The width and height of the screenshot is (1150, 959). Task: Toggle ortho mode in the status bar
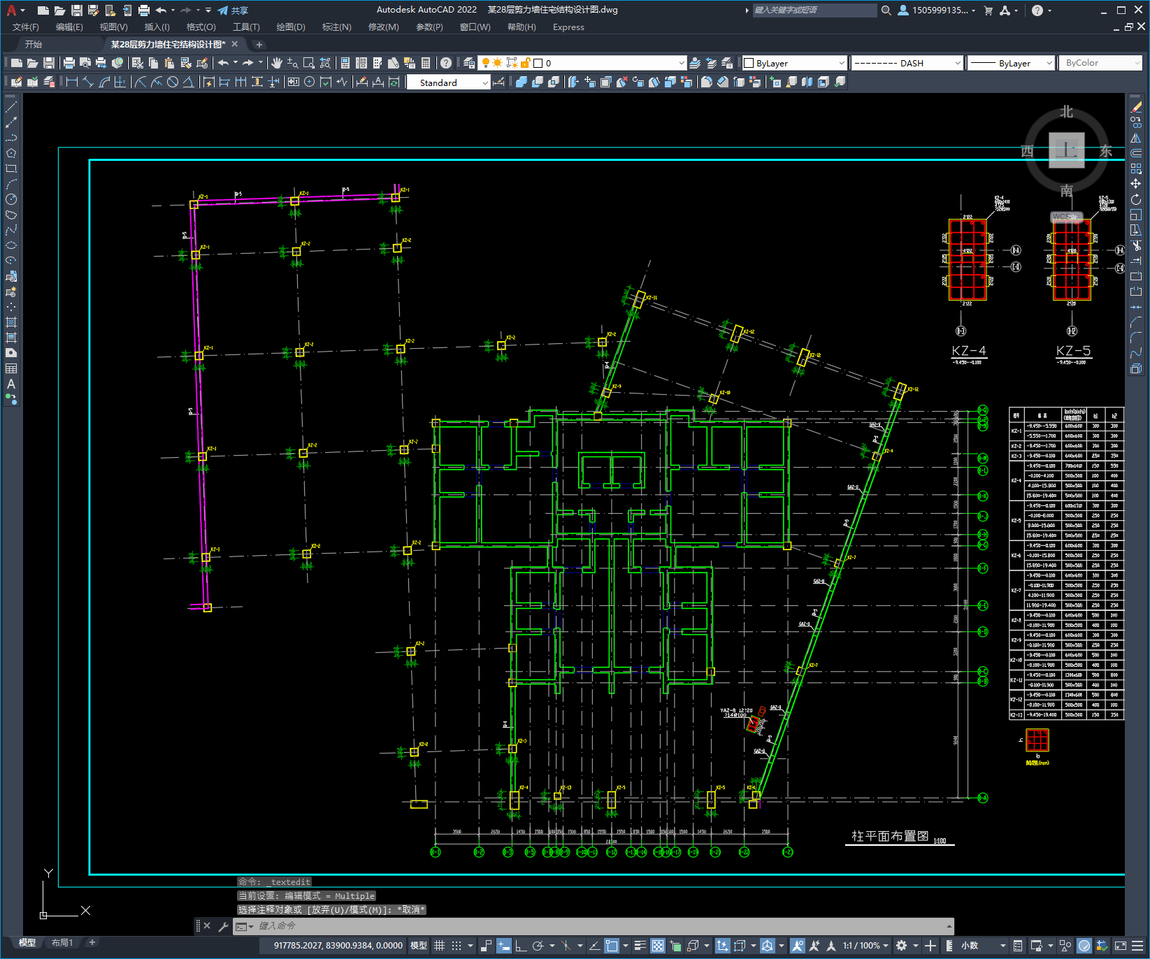[x=521, y=946]
